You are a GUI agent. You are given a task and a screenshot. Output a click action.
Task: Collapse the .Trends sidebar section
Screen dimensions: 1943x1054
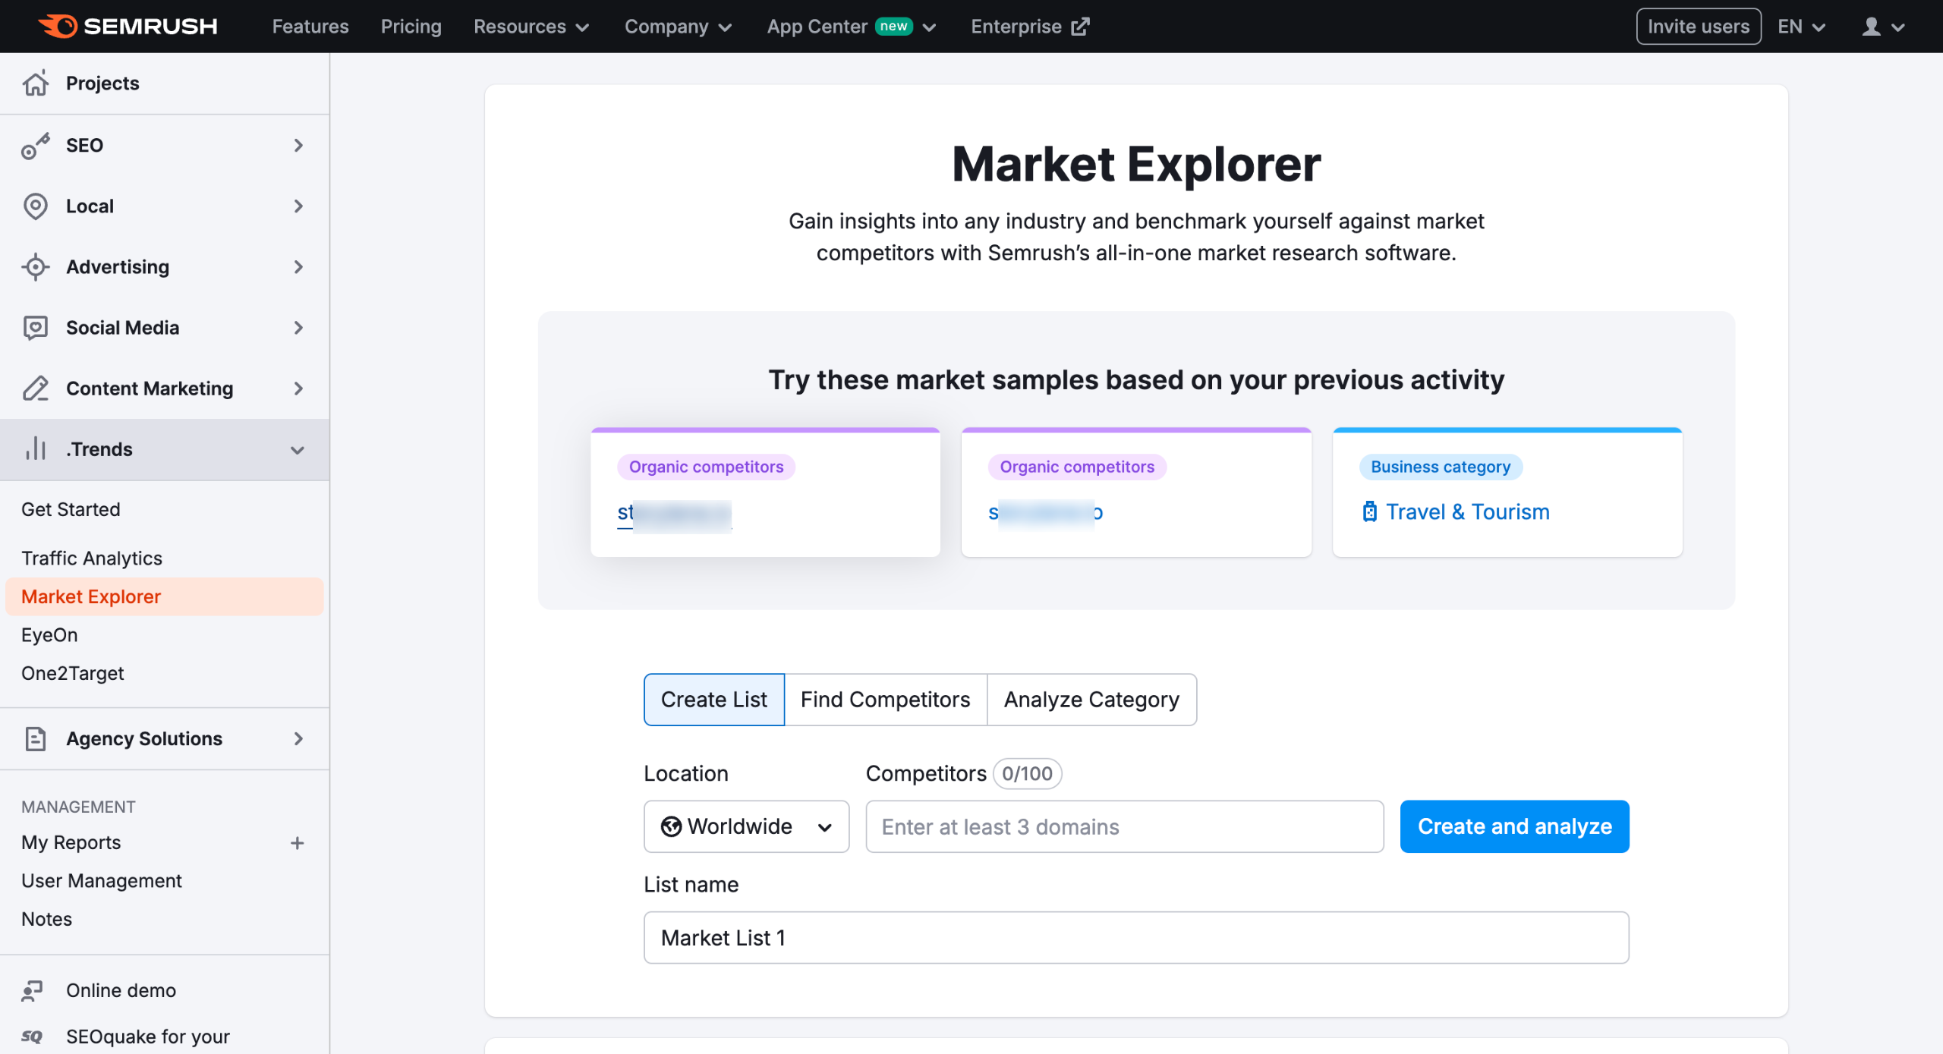tap(298, 450)
